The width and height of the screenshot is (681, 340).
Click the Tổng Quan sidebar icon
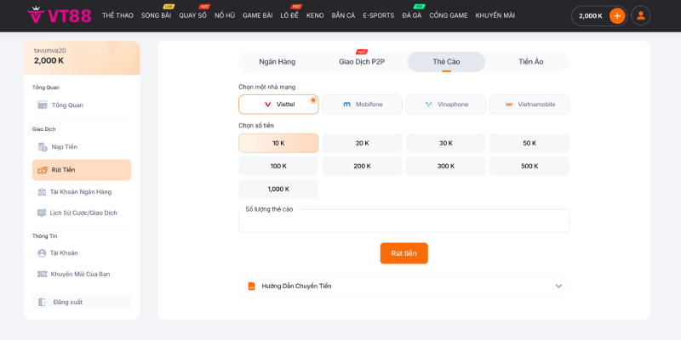point(43,105)
